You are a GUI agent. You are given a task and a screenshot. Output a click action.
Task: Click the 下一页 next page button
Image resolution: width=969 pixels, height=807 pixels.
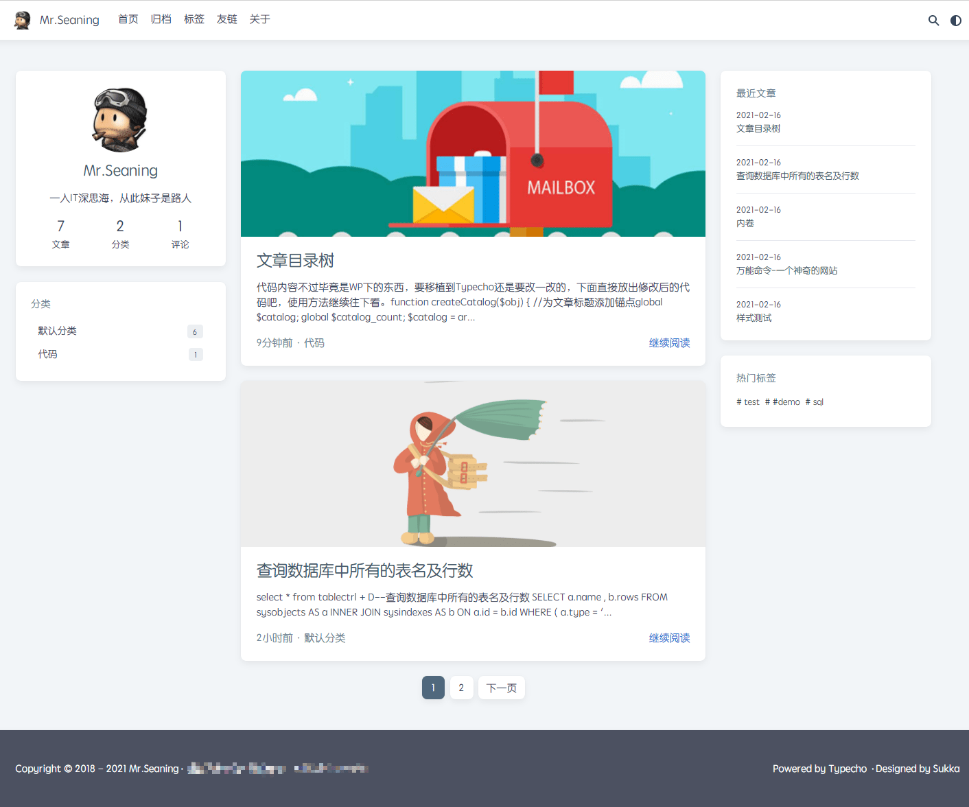tap(502, 688)
